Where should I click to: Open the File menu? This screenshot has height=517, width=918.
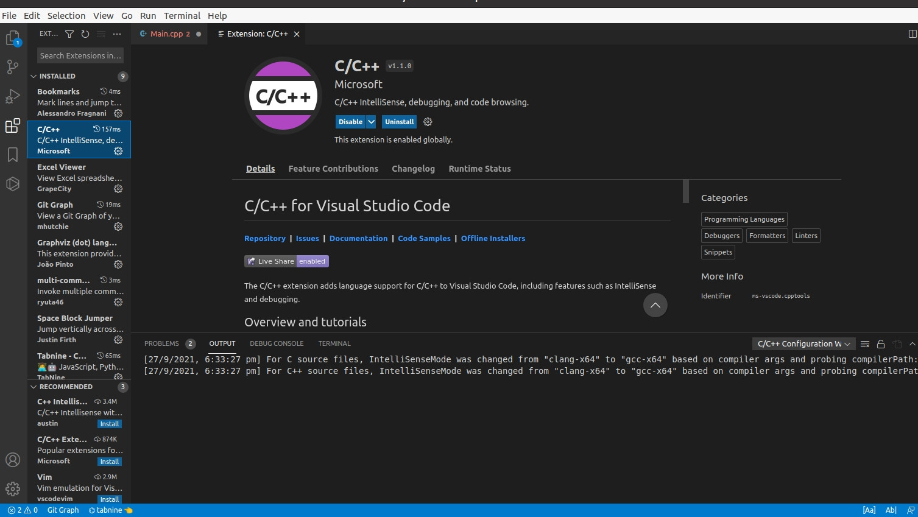coord(9,16)
